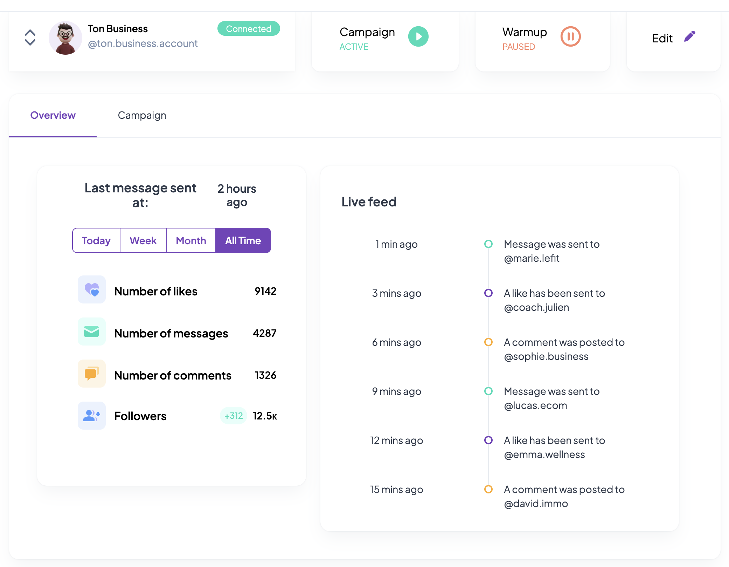Click the Edit label
729x567 pixels.
[662, 38]
